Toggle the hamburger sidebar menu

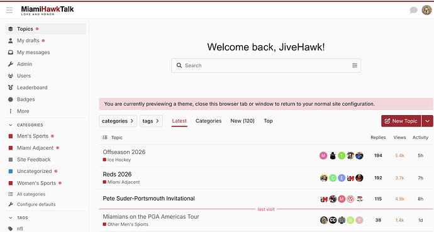pos(9,10)
